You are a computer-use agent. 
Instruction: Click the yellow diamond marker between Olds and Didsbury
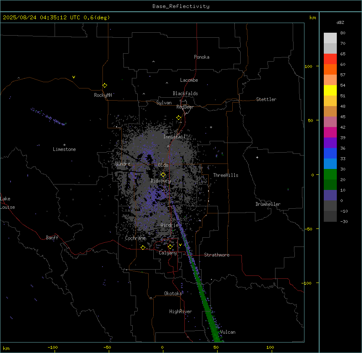point(163,175)
